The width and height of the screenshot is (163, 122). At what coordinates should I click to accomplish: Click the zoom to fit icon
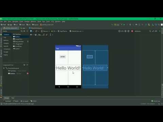128,31
